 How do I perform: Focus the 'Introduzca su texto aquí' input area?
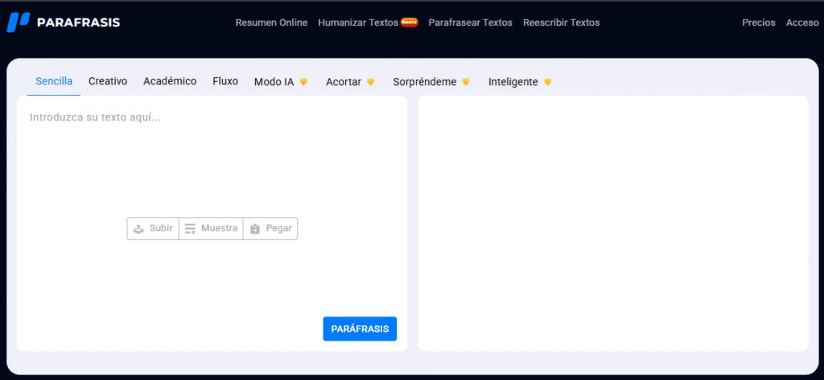(211, 161)
